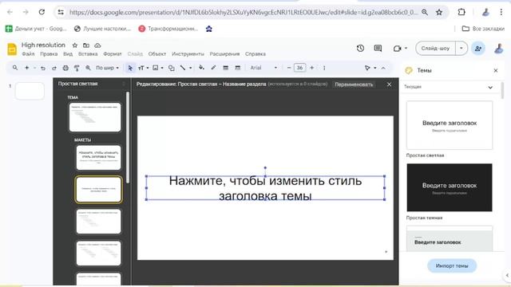
Task: Click the title placeholder text on slide
Action: (x=265, y=188)
